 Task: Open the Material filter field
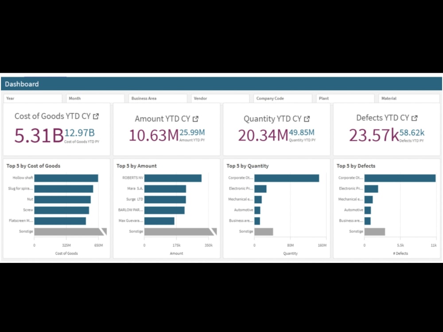(408, 98)
